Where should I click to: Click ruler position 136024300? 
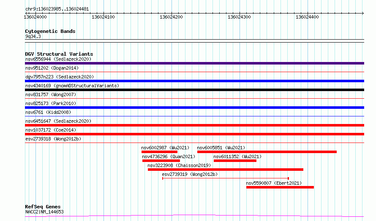coord(239,17)
